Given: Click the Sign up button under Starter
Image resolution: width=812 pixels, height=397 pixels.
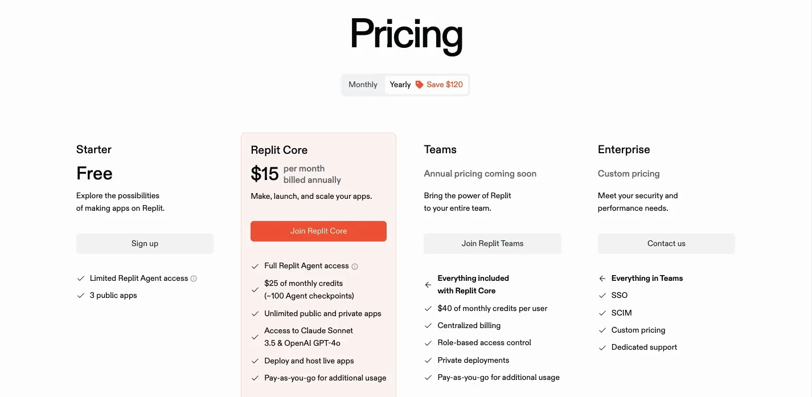Looking at the screenshot, I should point(145,243).
